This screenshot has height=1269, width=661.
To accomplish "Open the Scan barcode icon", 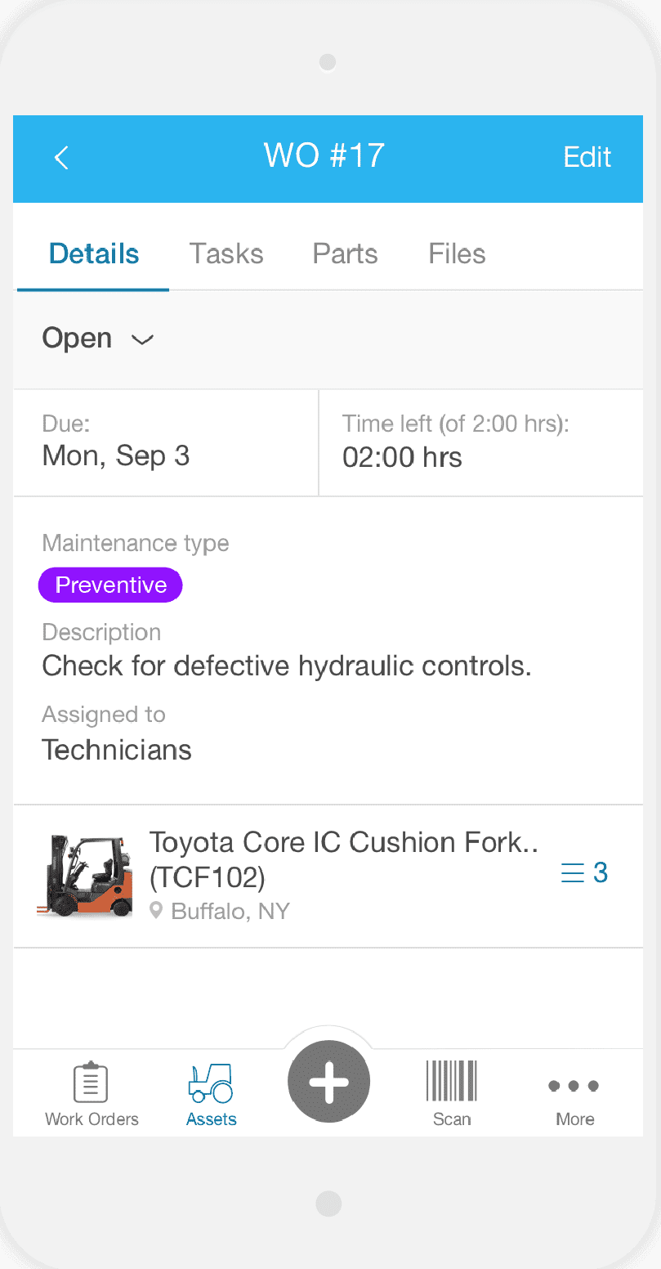I will point(451,1081).
